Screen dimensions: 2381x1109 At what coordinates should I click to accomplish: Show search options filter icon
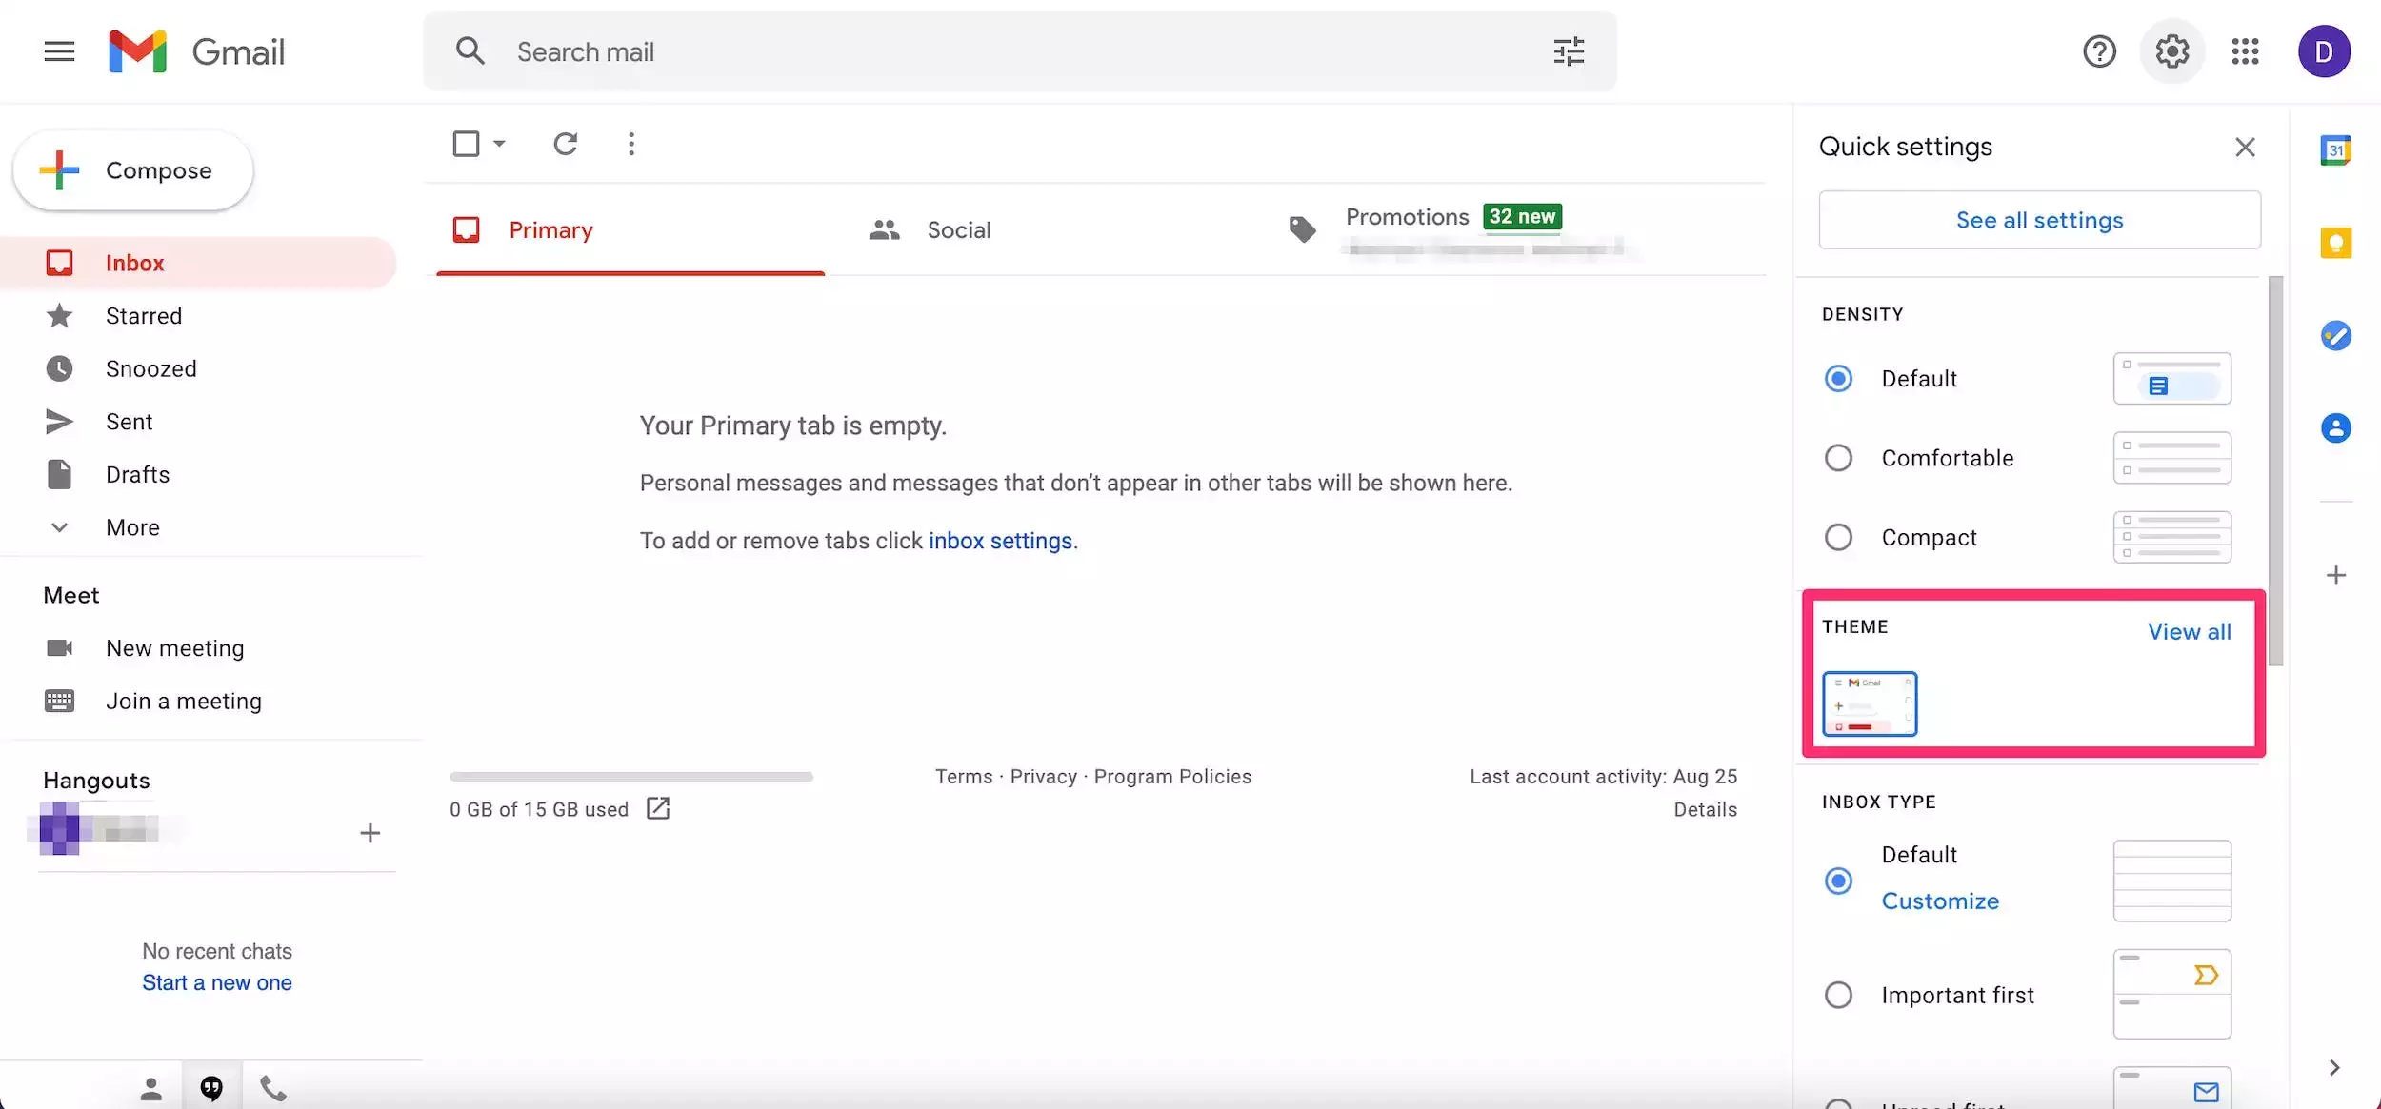click(1569, 51)
